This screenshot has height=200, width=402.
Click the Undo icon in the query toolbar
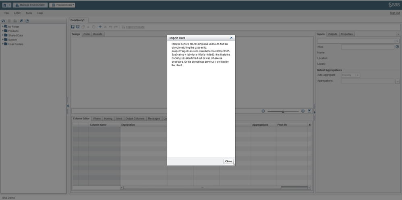110,27
